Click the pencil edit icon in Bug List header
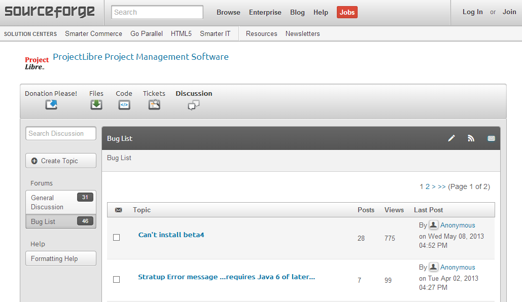 tap(451, 138)
